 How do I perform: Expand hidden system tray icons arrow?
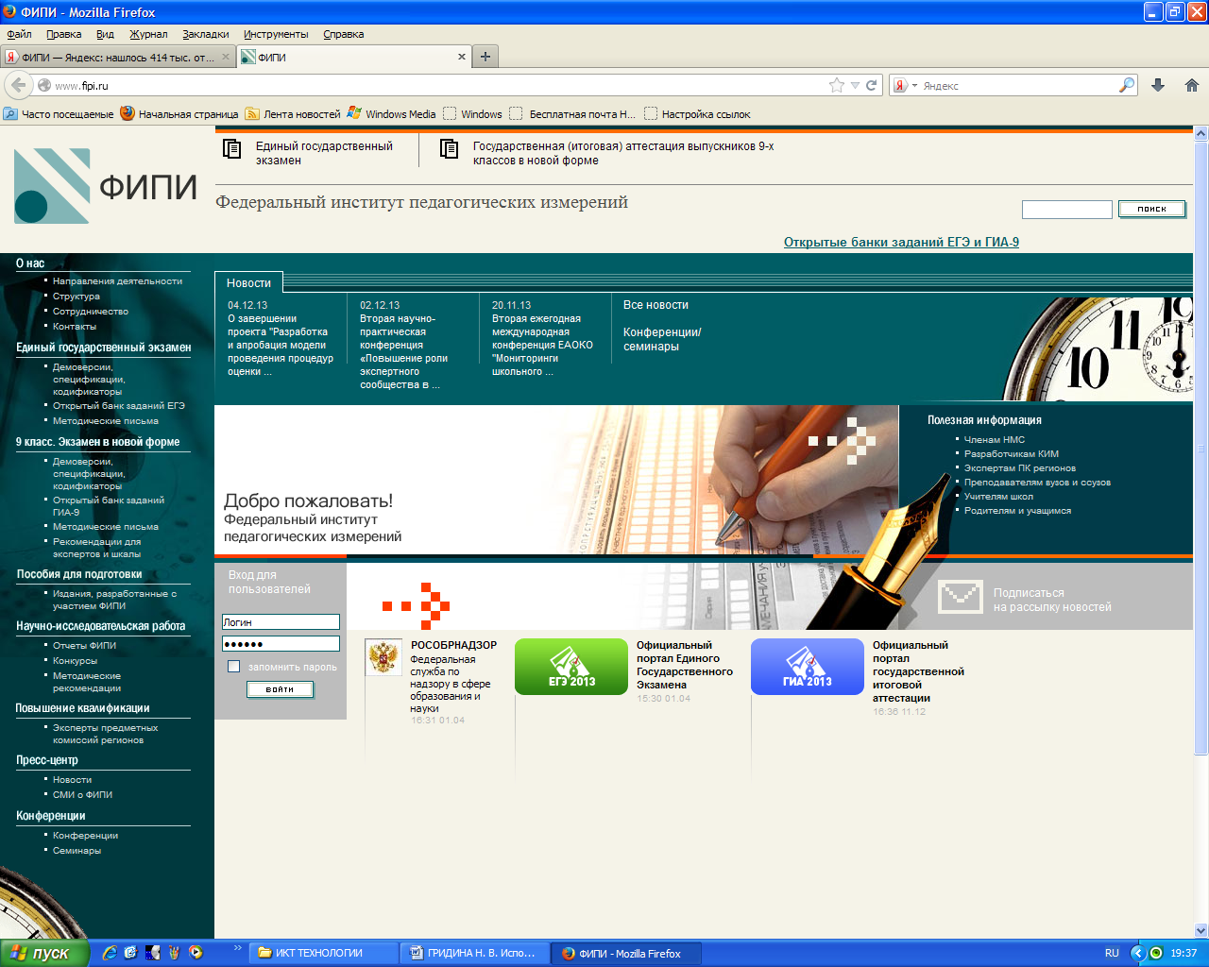pos(1137,953)
